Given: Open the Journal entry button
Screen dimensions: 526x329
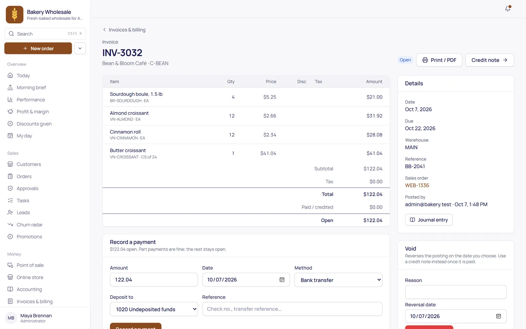Looking at the screenshot, I should click(x=429, y=220).
